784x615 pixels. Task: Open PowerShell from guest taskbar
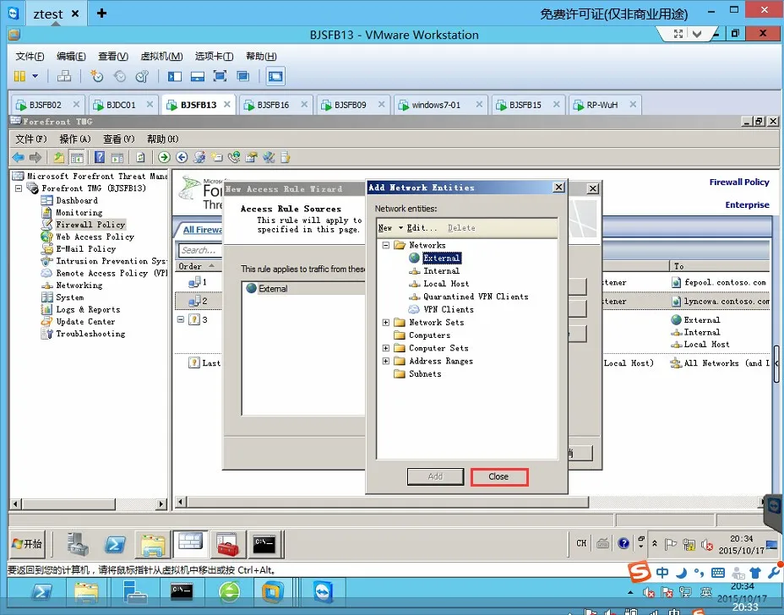tap(116, 544)
